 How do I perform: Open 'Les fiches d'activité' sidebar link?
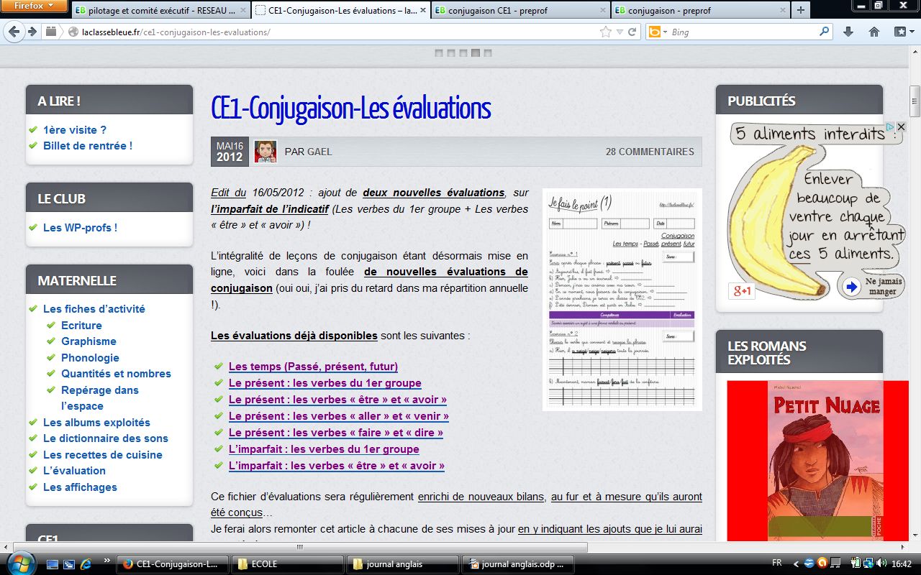click(x=94, y=309)
